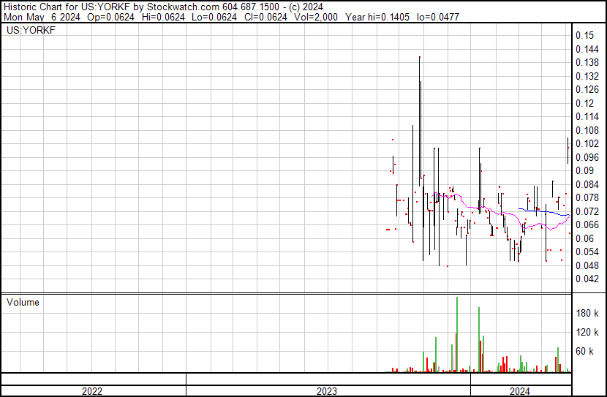The width and height of the screenshot is (607, 397).
Task: Click the 0.072 price axis label
Action: [x=587, y=211]
